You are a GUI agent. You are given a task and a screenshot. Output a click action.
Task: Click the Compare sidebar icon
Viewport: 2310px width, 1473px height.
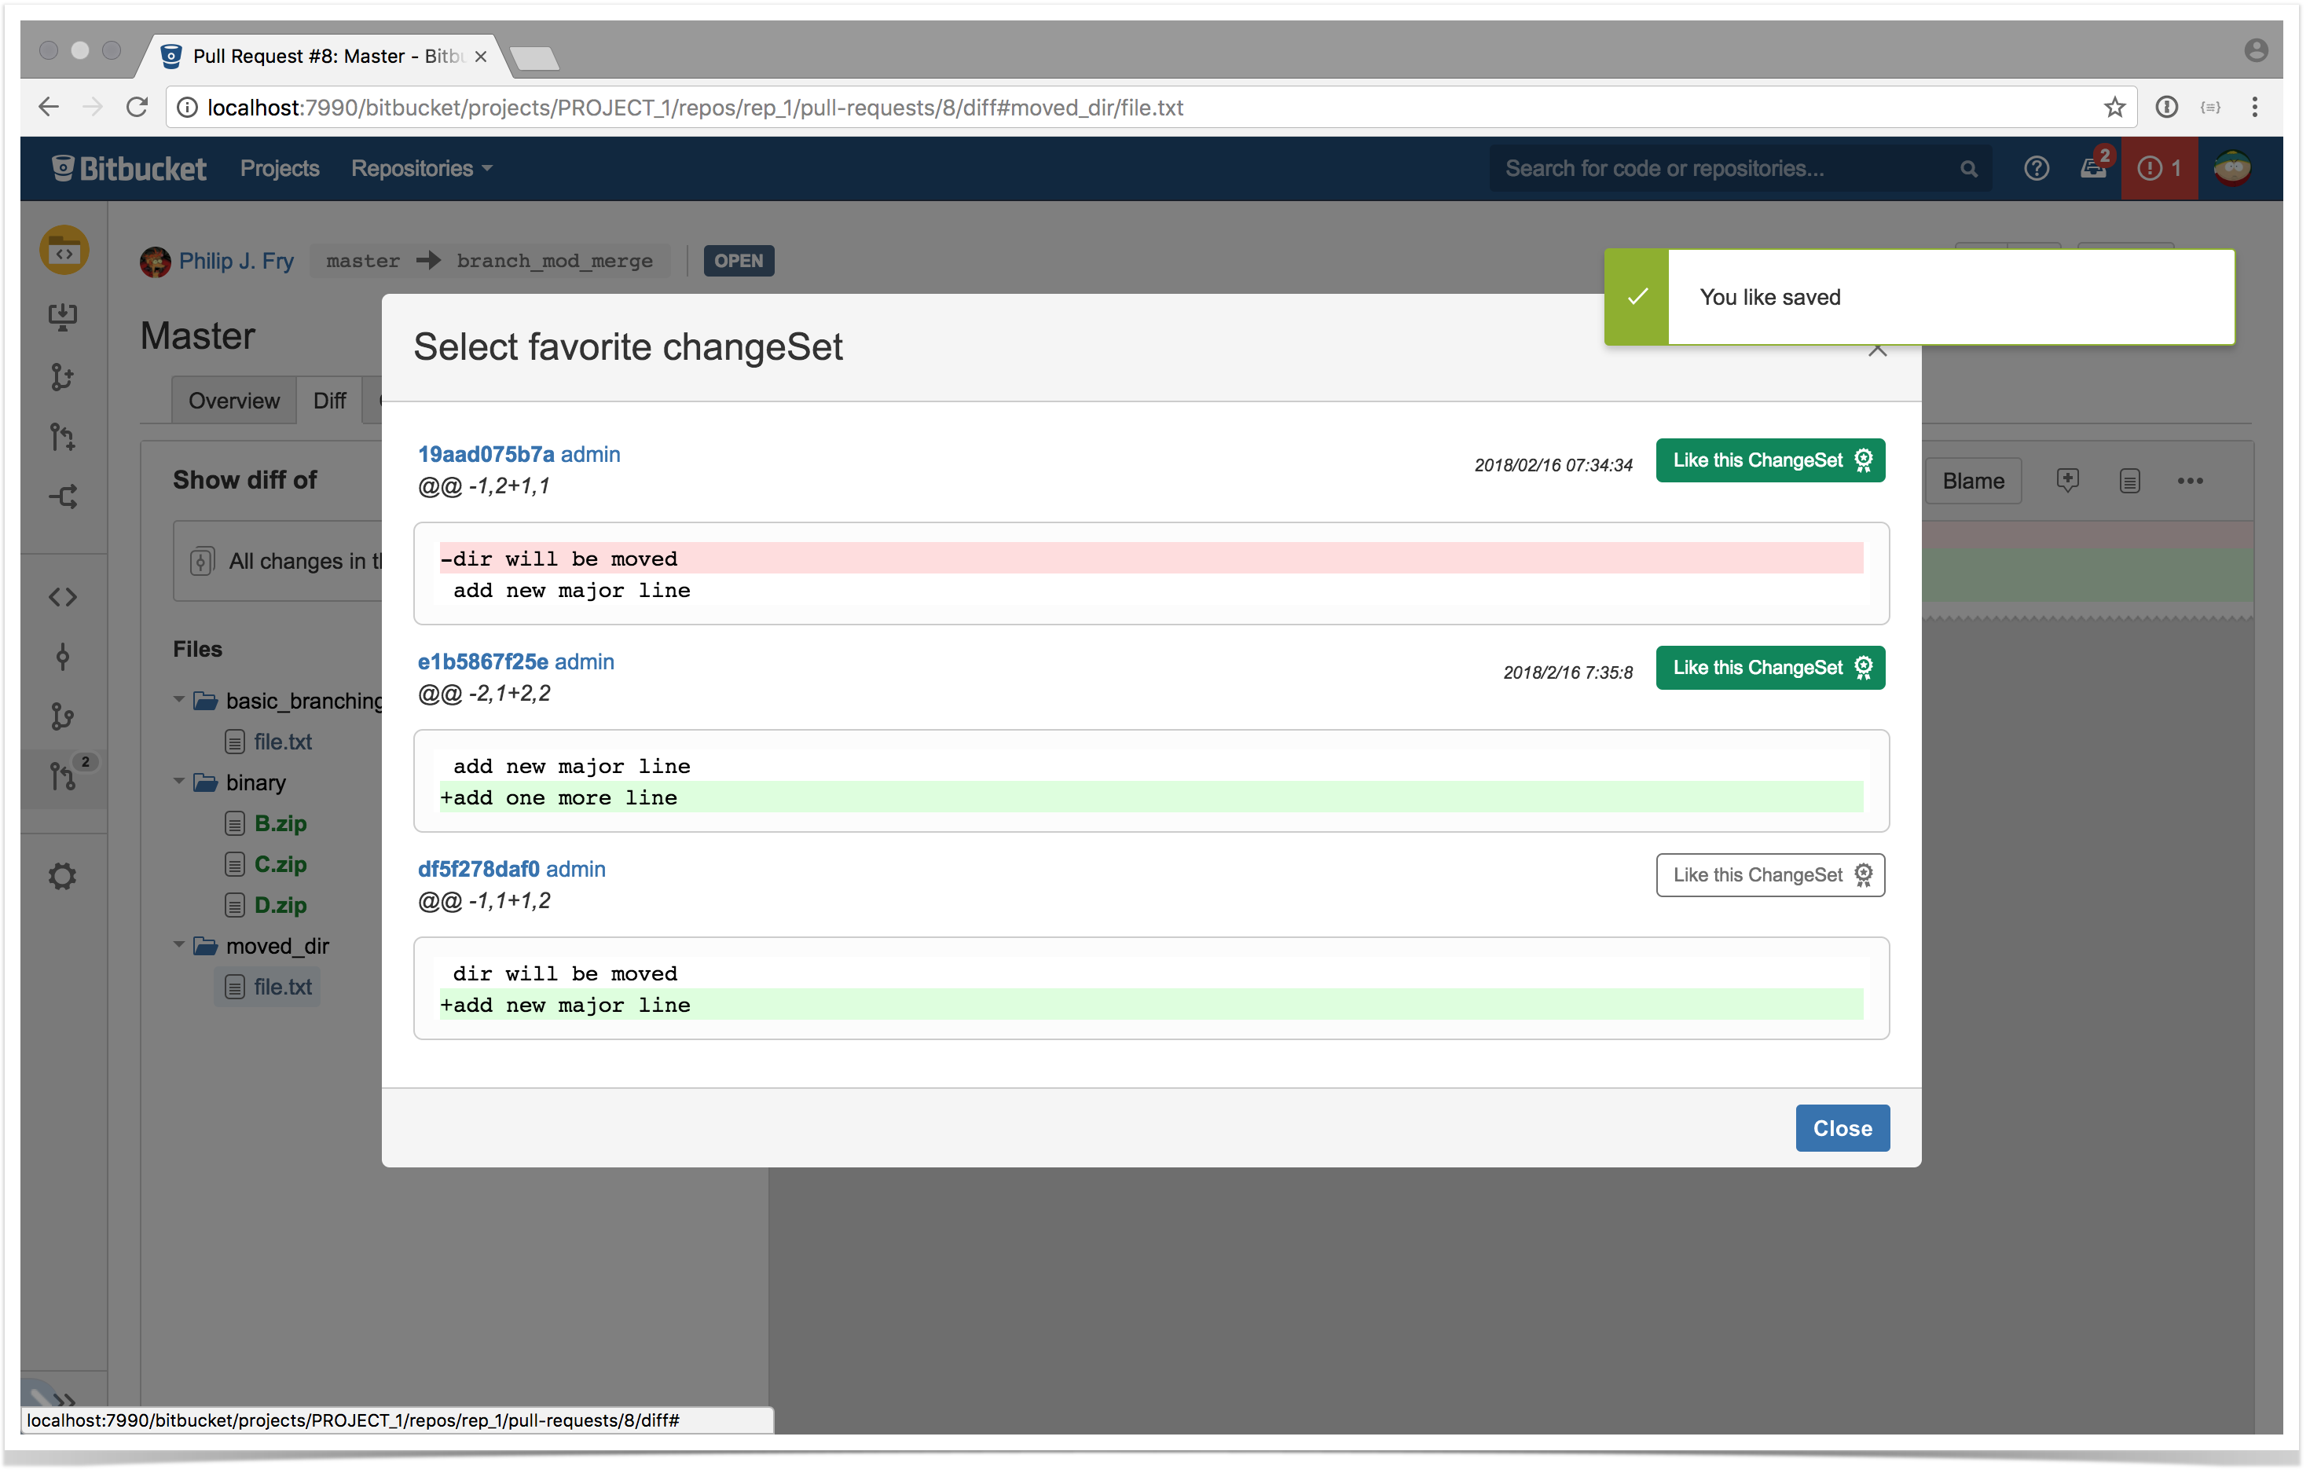click(64, 496)
